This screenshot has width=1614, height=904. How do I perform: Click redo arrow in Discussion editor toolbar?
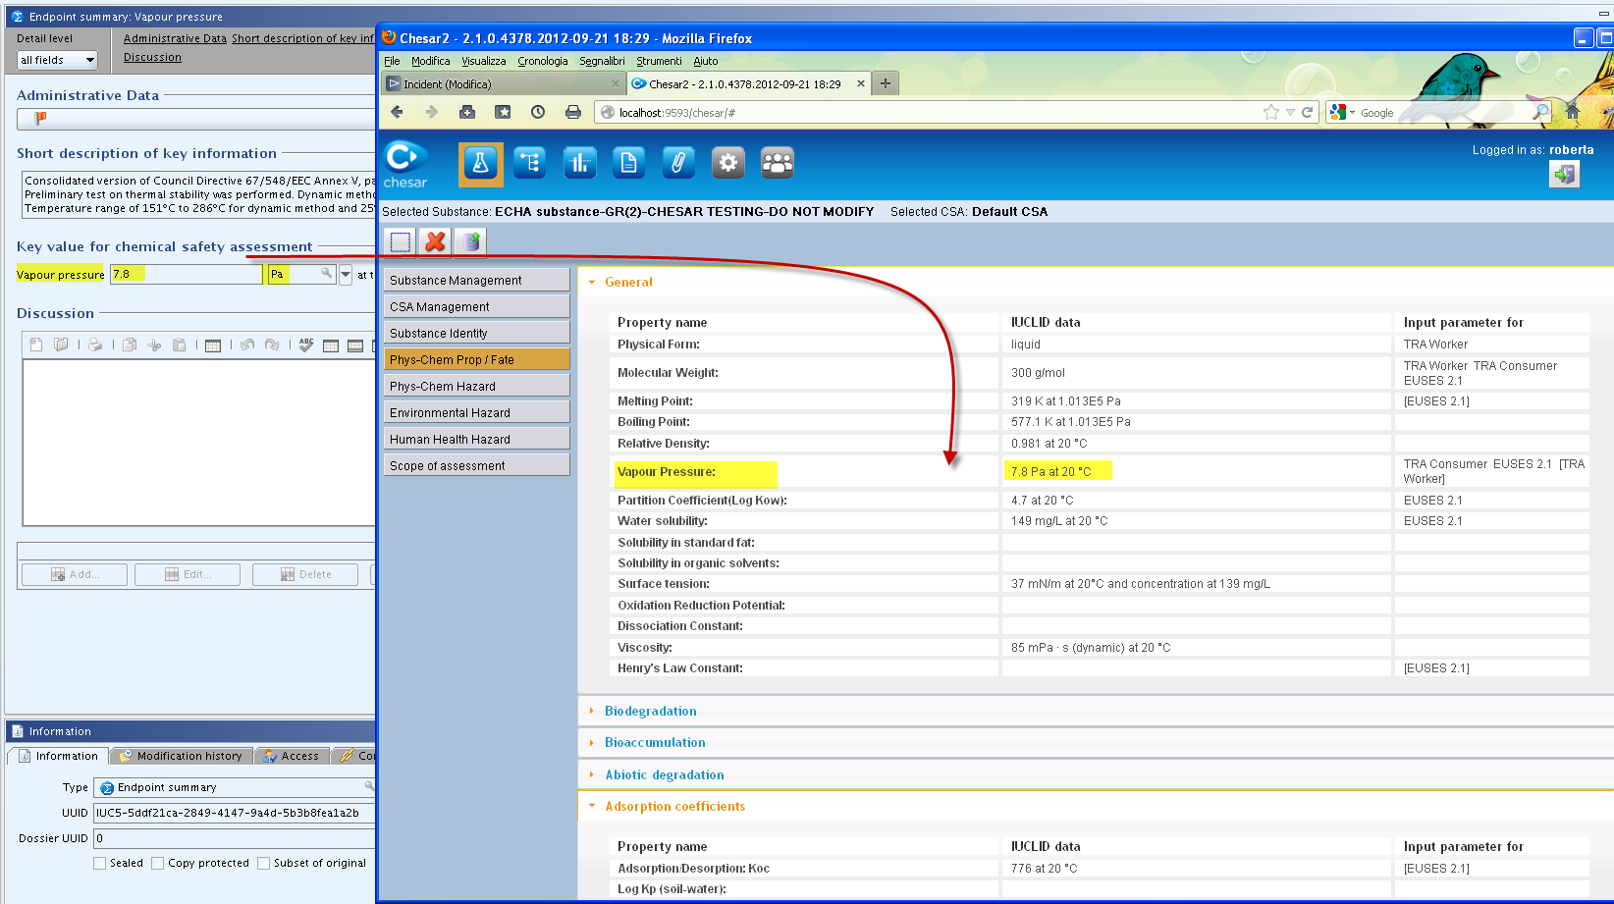[x=272, y=345]
